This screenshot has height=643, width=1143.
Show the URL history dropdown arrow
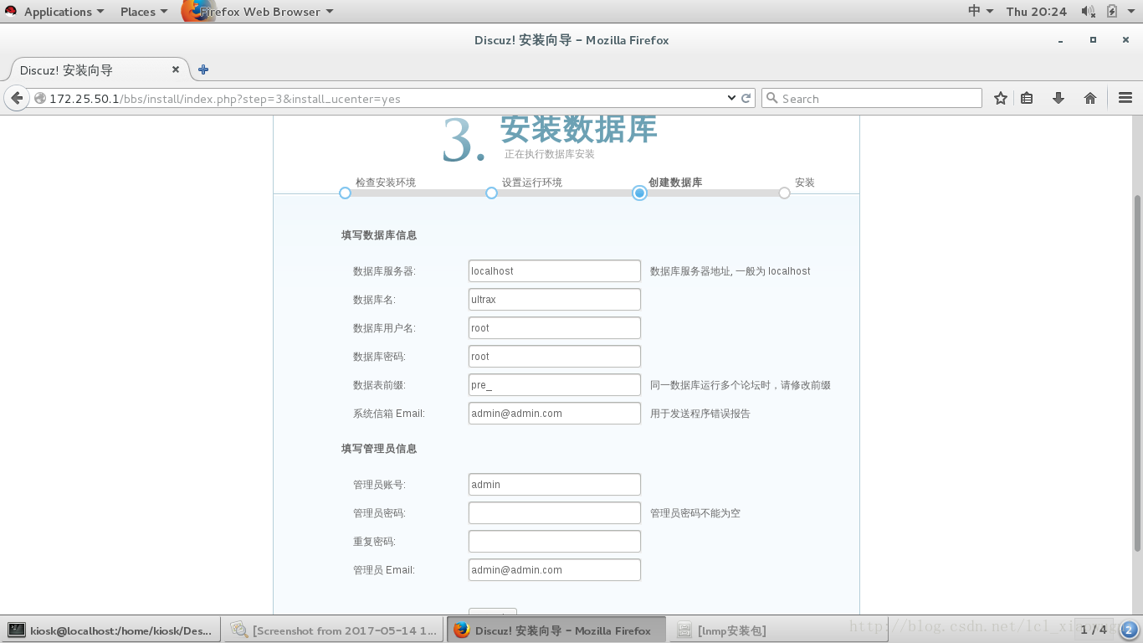(x=732, y=98)
